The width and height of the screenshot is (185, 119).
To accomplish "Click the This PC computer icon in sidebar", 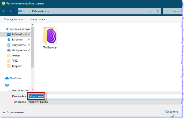I will (7, 85).
